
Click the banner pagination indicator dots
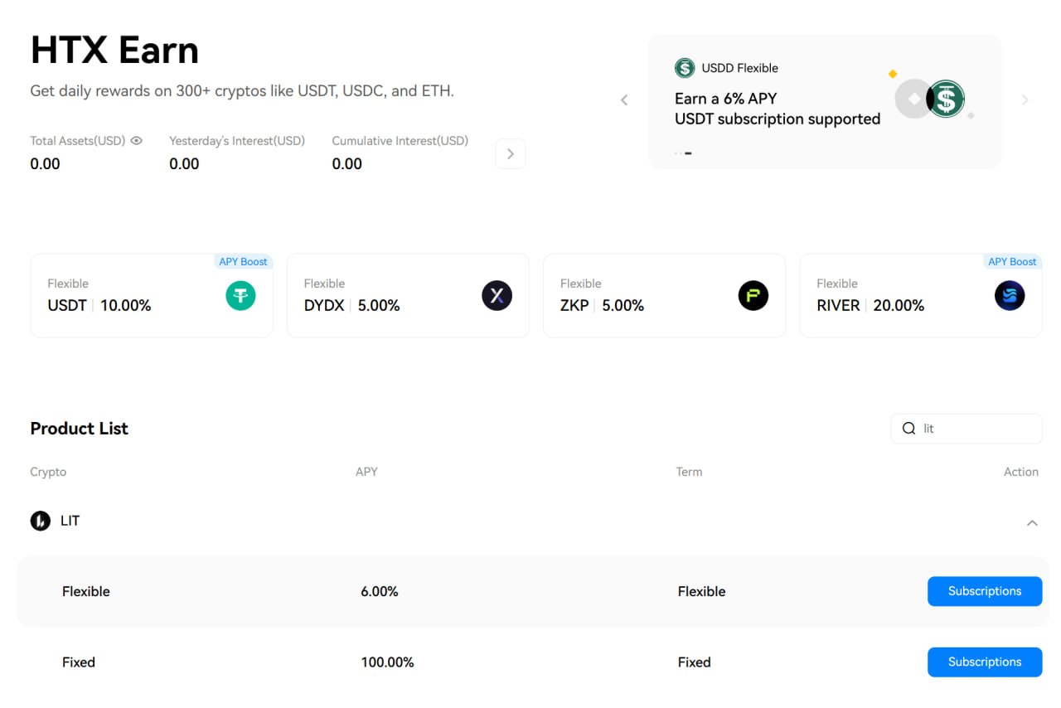pyautogui.click(x=683, y=153)
